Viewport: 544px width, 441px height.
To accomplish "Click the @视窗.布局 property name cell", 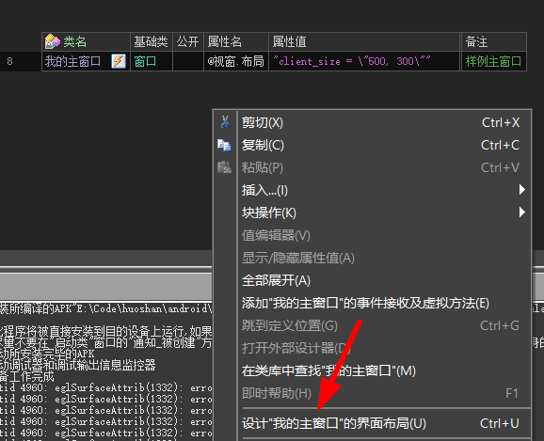I will (x=236, y=61).
